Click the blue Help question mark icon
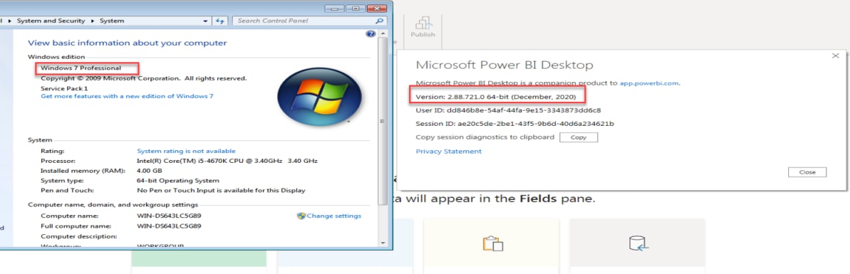 pyautogui.click(x=371, y=34)
